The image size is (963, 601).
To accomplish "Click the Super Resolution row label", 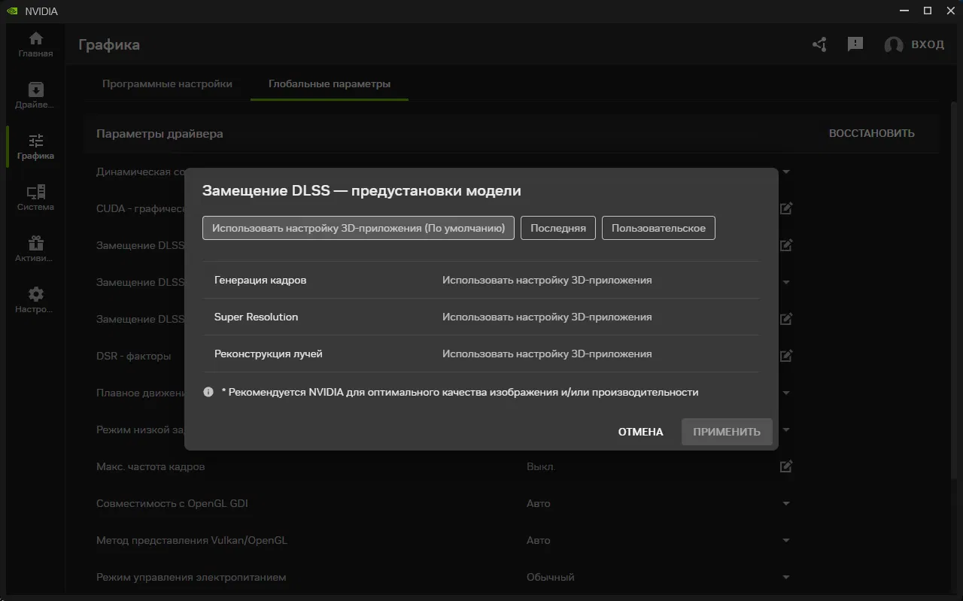I will tap(257, 317).
